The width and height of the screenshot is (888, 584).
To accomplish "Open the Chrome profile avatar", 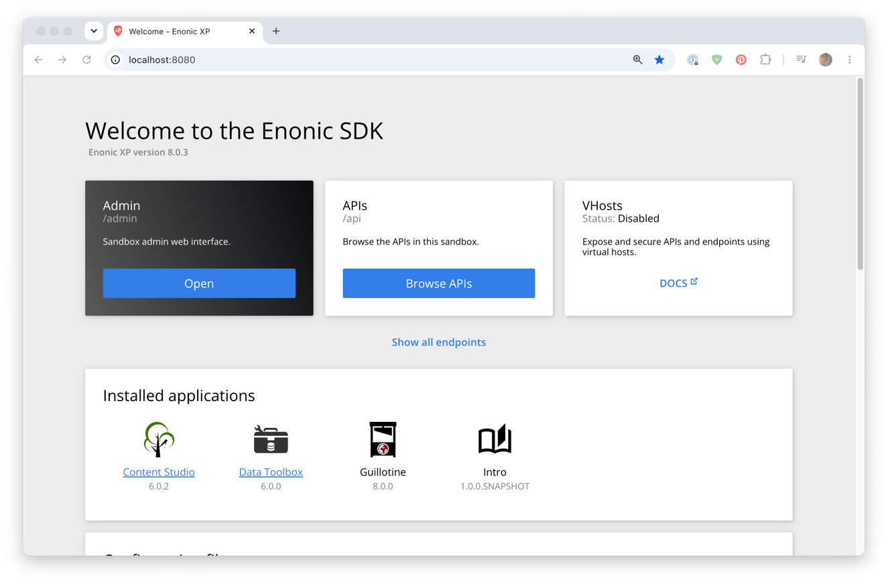I will (x=826, y=60).
